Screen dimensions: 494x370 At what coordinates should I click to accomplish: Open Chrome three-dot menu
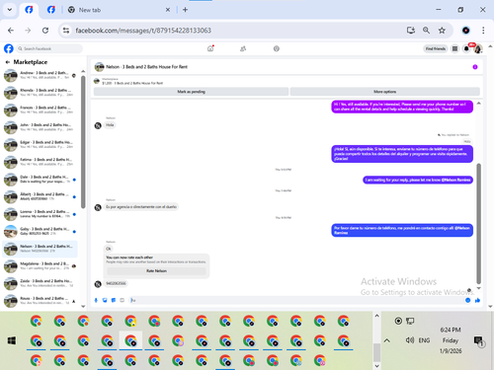point(483,31)
